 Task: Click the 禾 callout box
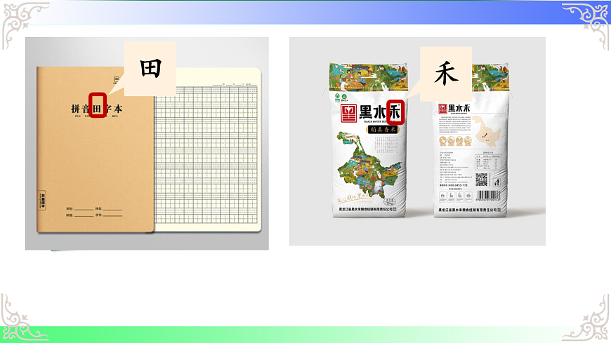click(446, 74)
